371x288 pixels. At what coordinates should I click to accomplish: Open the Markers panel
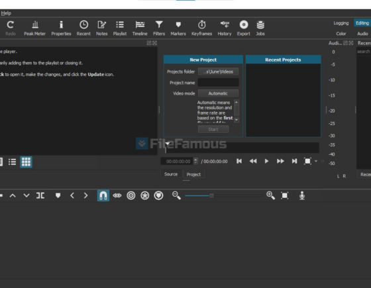(178, 28)
